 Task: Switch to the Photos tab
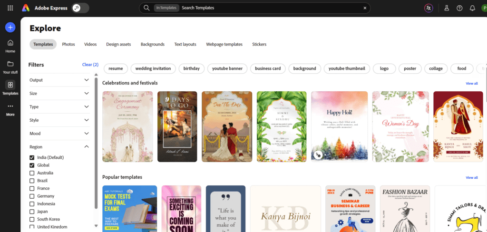click(68, 44)
